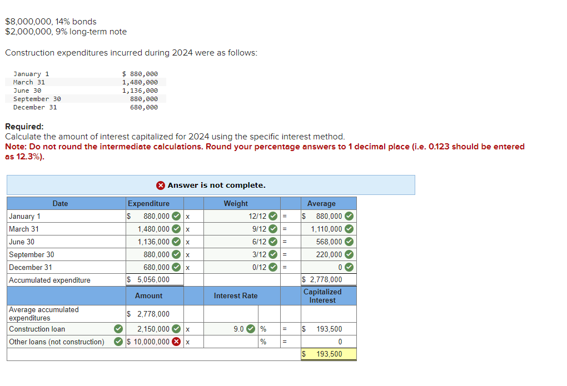Click 'Required:' heading text
The image size is (567, 386).
24,127
